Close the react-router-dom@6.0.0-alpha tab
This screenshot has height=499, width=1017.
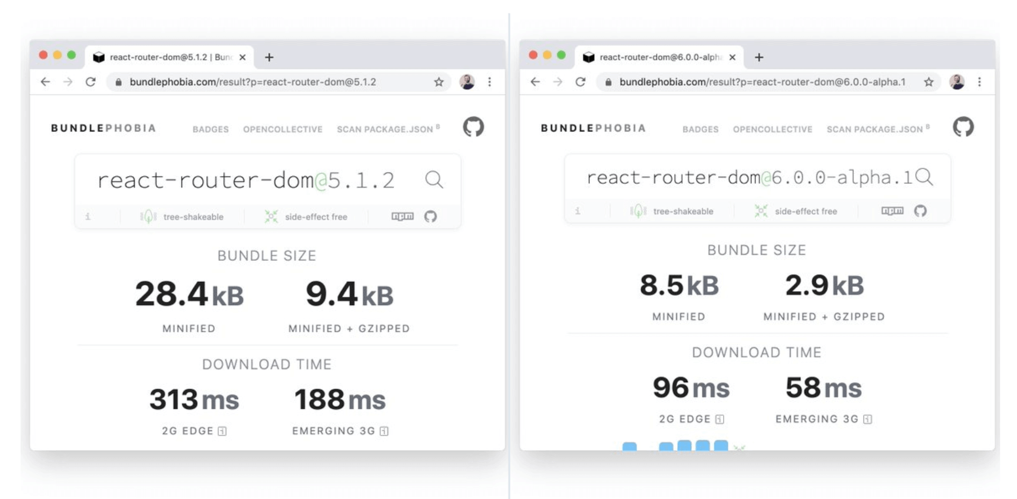click(732, 57)
